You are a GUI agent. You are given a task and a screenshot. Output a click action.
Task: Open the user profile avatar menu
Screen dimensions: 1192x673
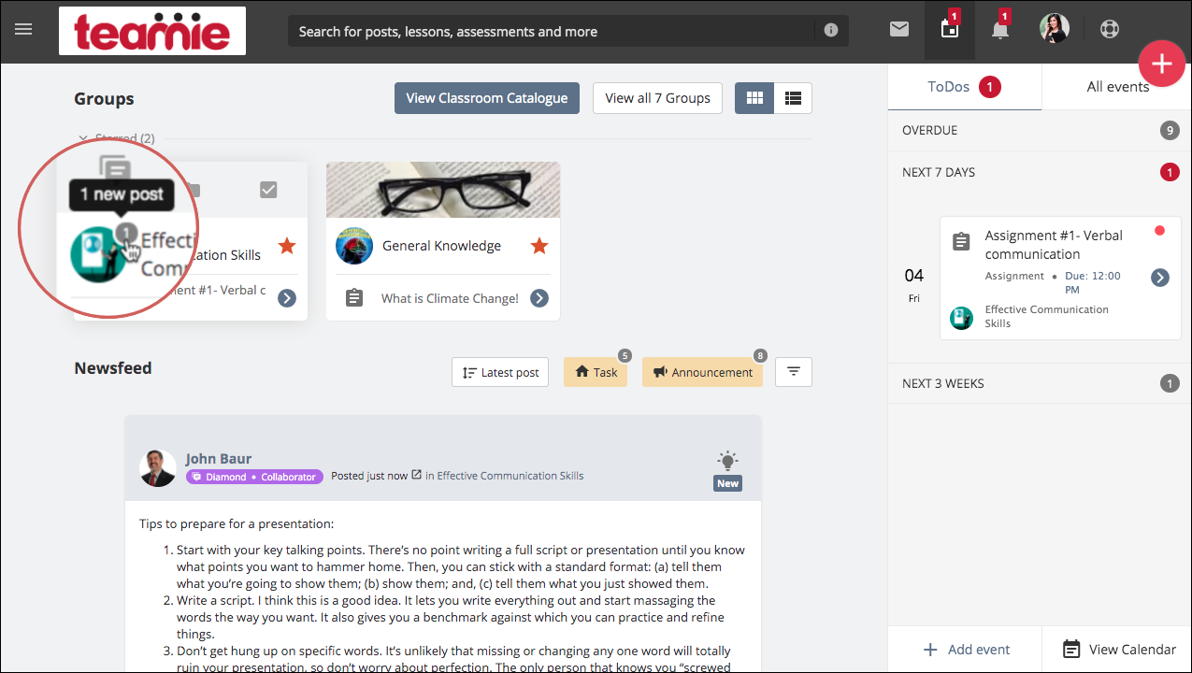1055,29
